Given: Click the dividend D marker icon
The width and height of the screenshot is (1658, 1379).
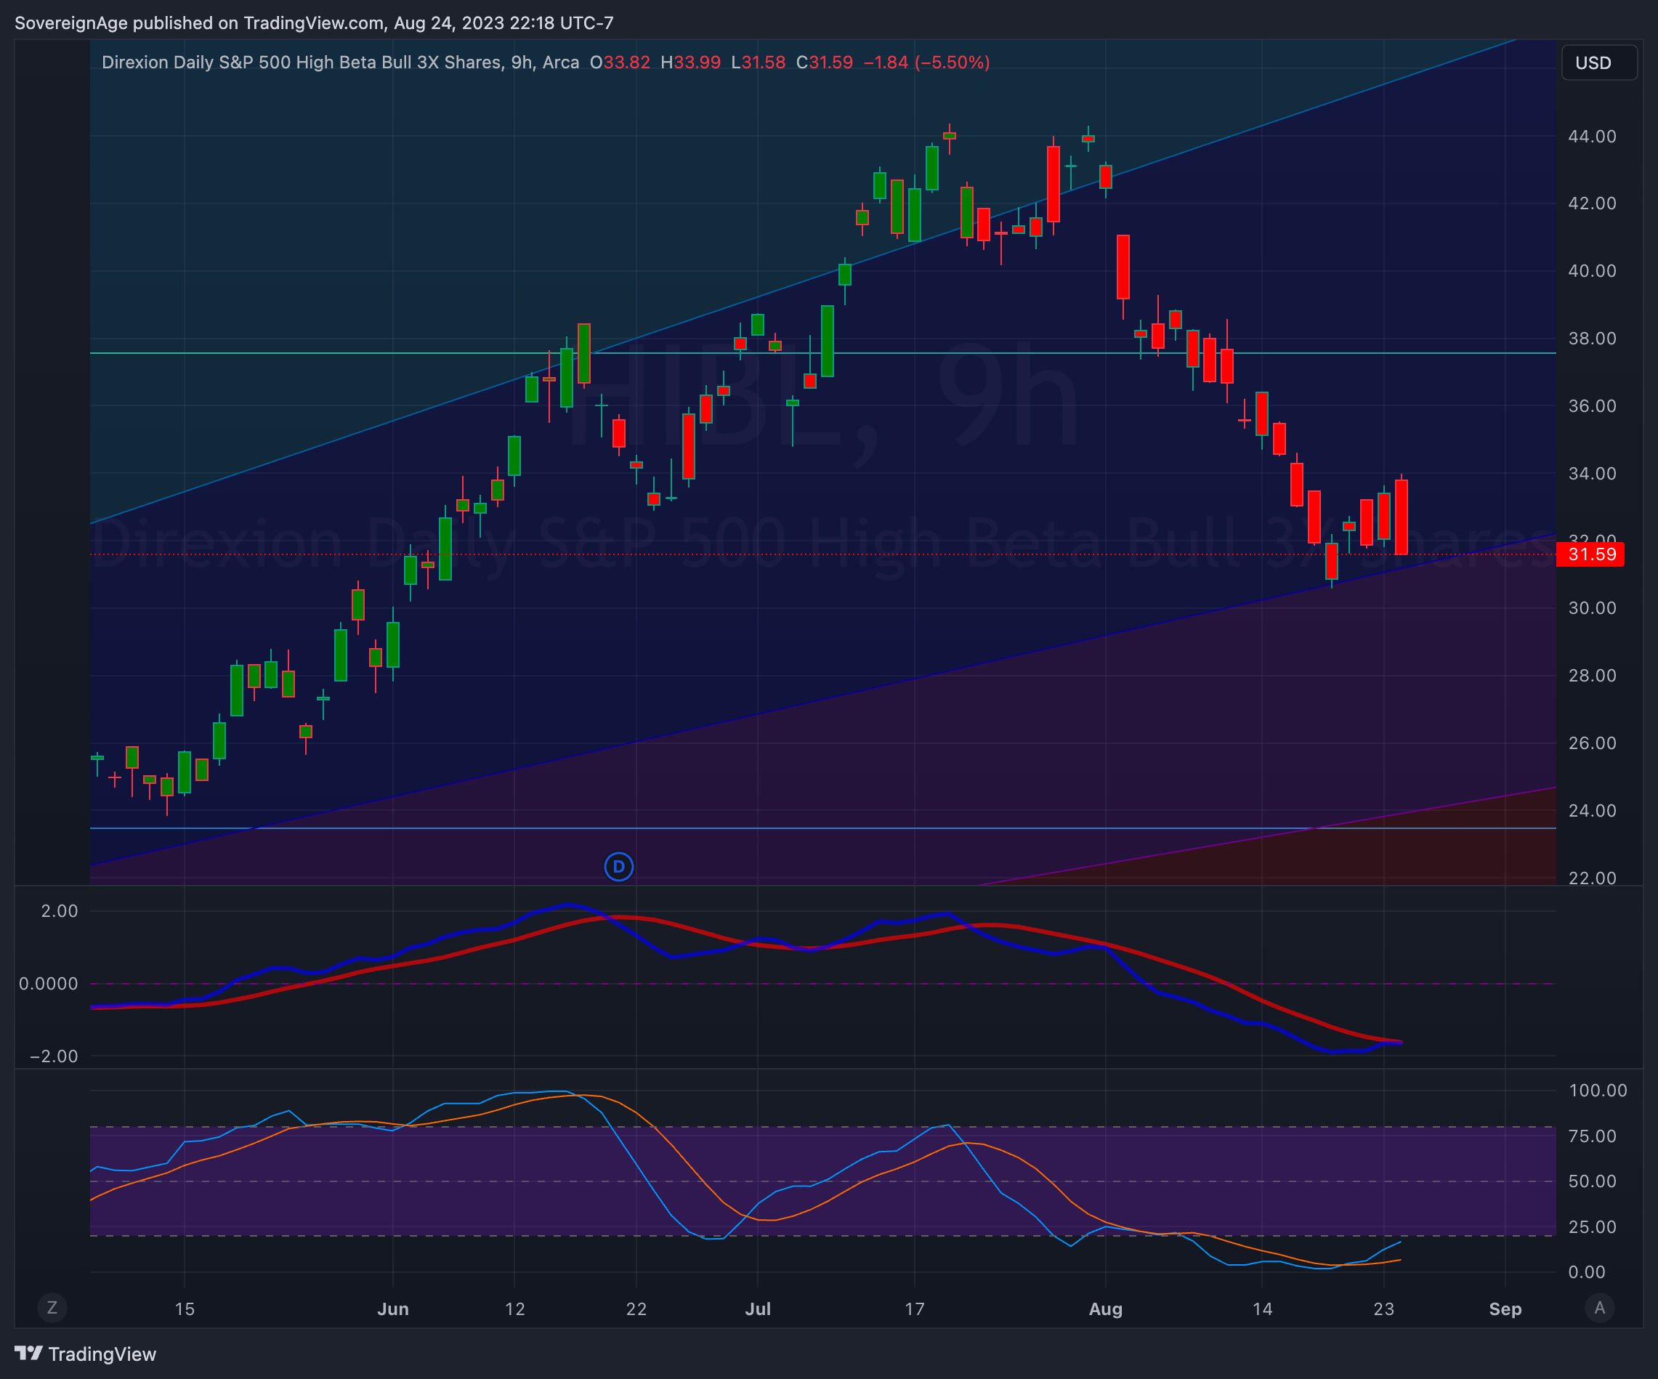Looking at the screenshot, I should (x=619, y=867).
